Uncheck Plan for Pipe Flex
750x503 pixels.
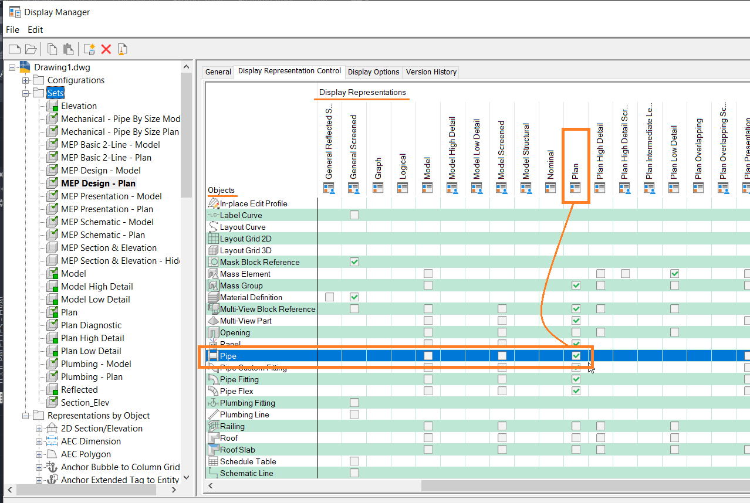point(576,391)
